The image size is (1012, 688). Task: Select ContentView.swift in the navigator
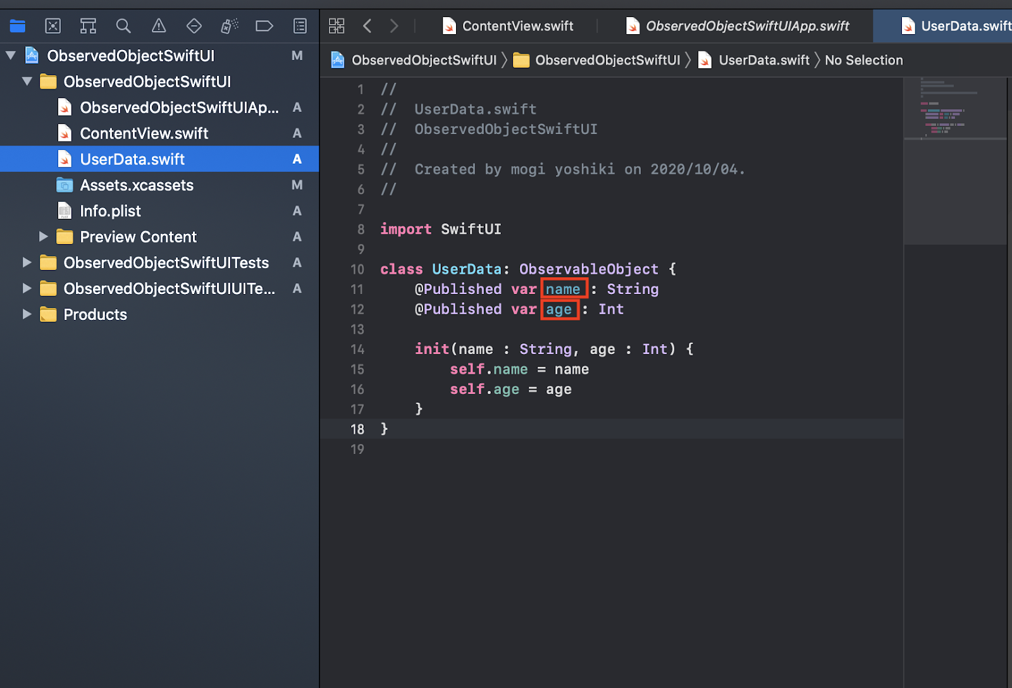(x=159, y=133)
